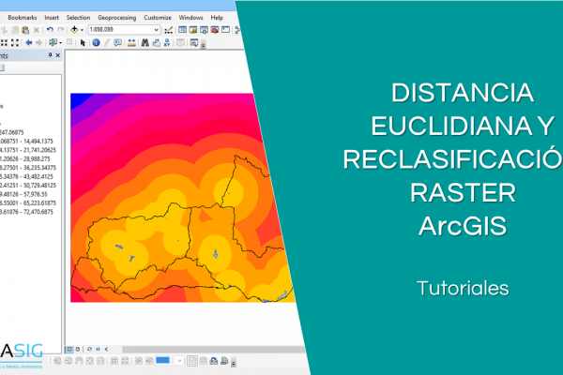Open the Find binoculars tool
563x375 pixels.
click(x=144, y=43)
